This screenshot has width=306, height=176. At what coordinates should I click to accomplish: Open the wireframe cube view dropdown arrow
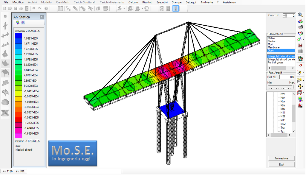tap(304, 93)
